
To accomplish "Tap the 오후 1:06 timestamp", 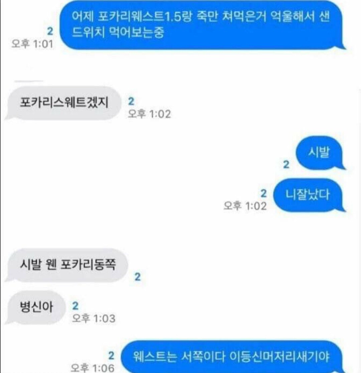I will [92, 368].
